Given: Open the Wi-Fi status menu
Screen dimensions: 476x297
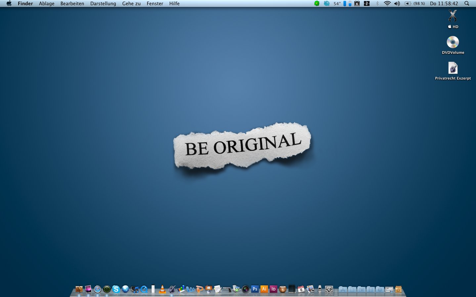Looking at the screenshot, I should point(387,4).
